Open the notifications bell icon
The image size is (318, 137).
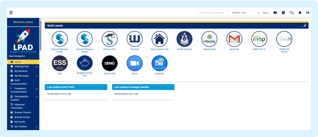[300, 13]
